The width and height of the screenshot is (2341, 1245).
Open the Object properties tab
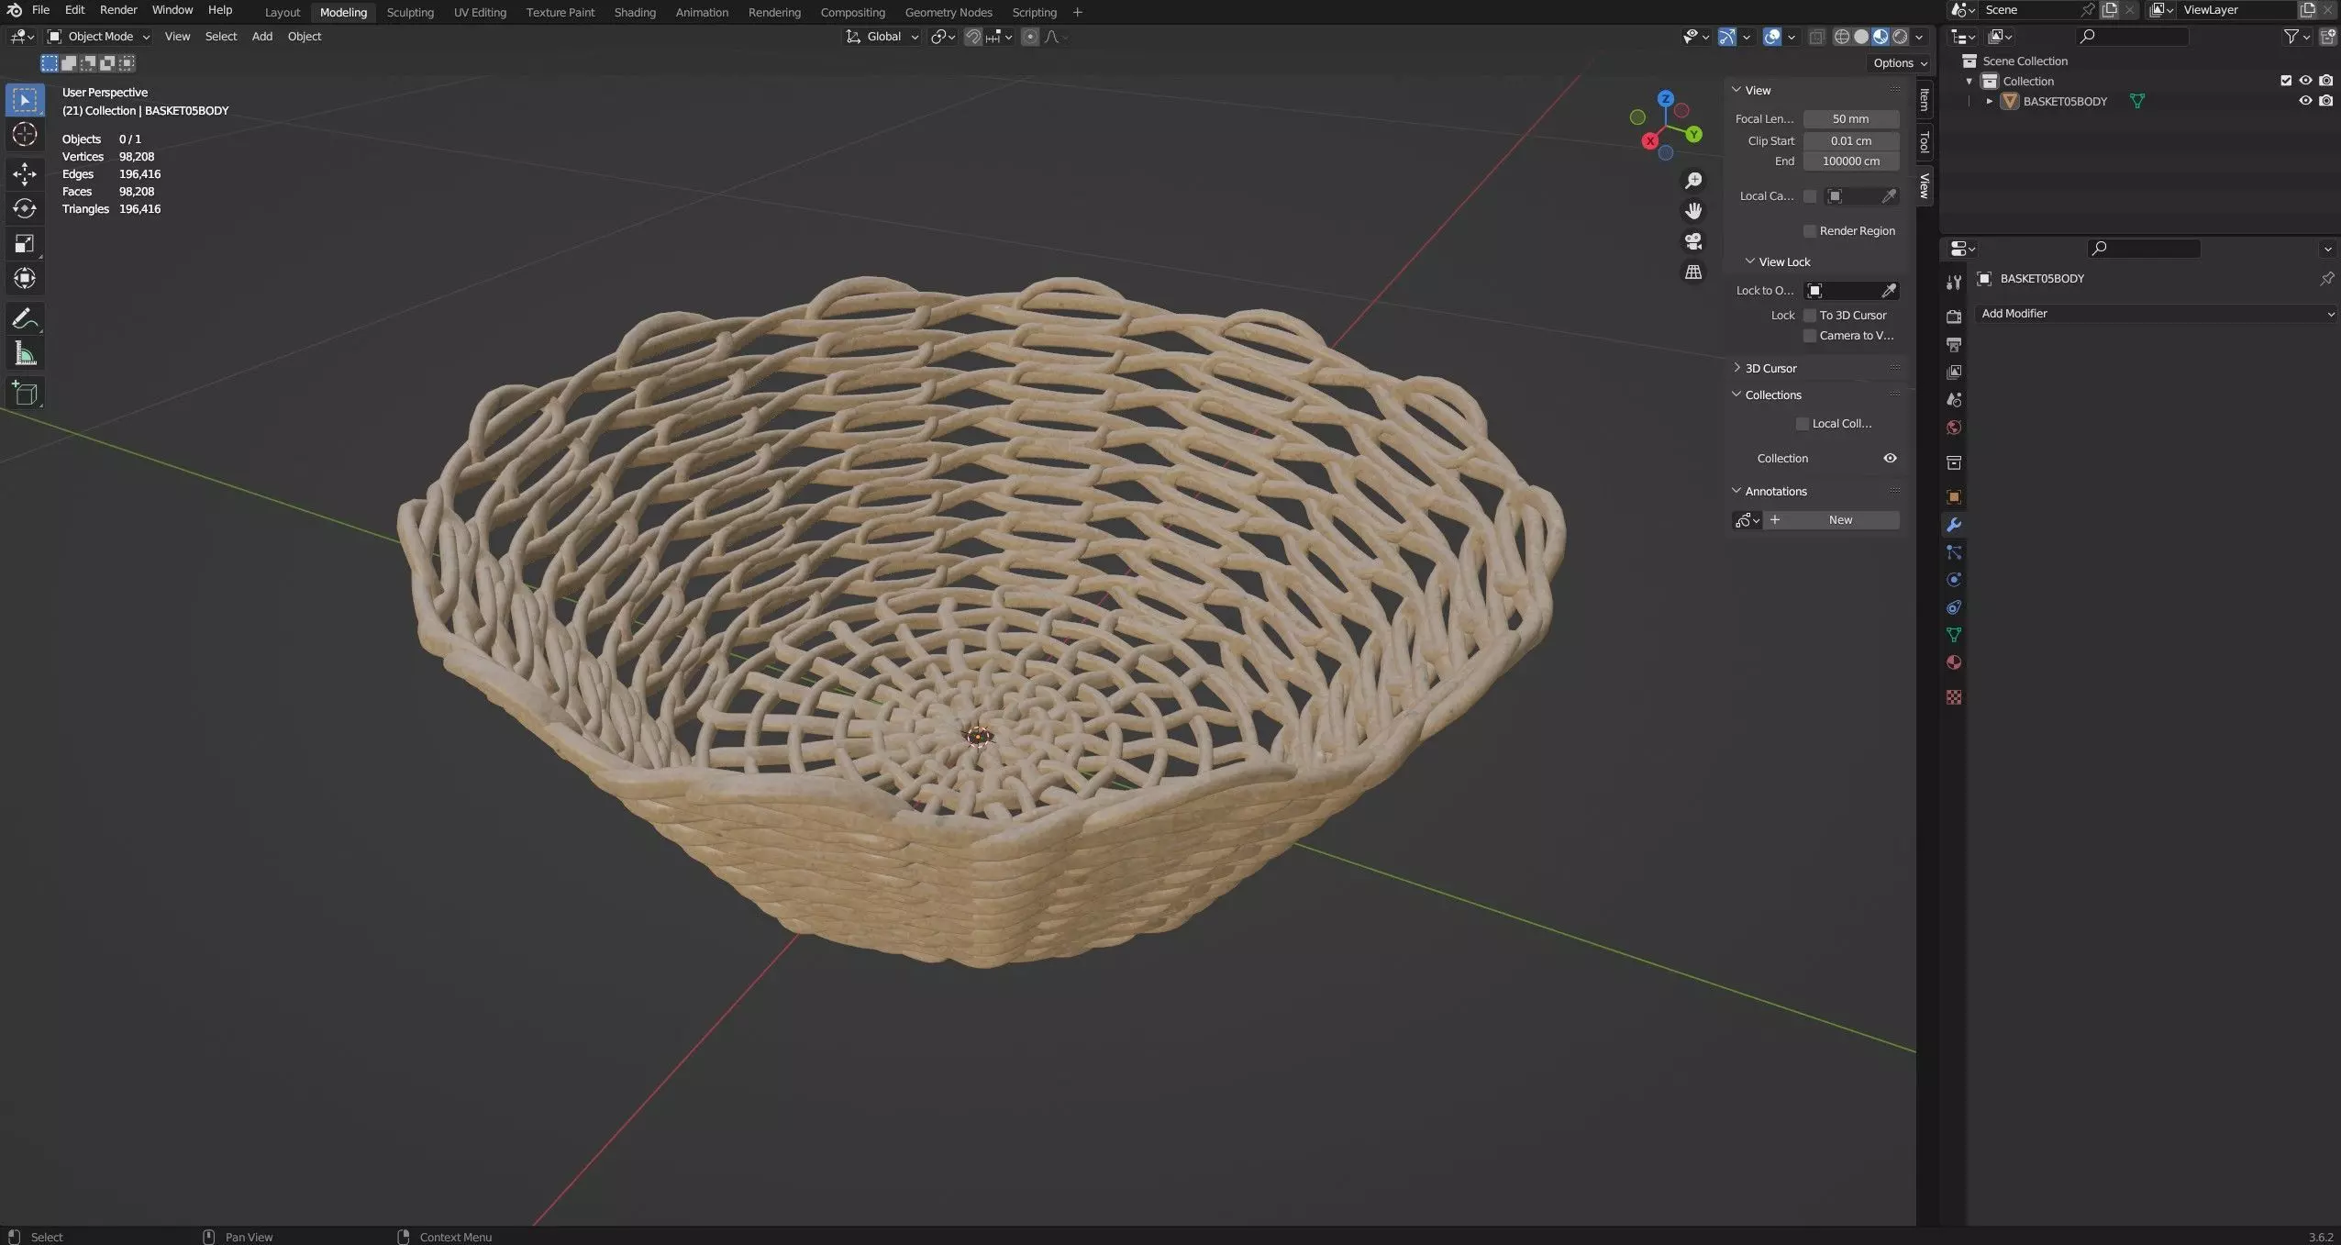coord(1954,496)
